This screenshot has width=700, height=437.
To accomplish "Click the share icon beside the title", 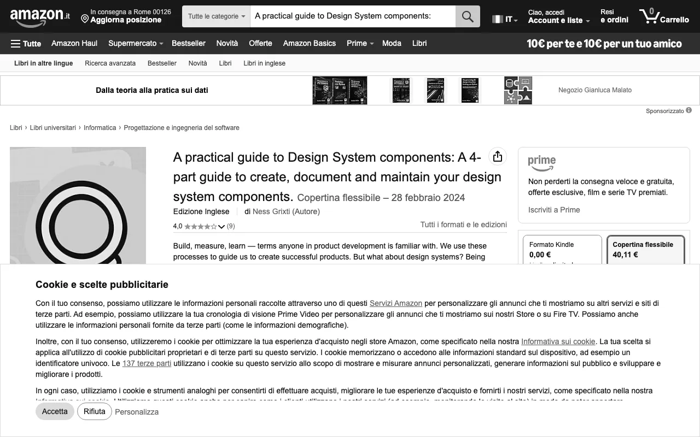I will pos(497,157).
